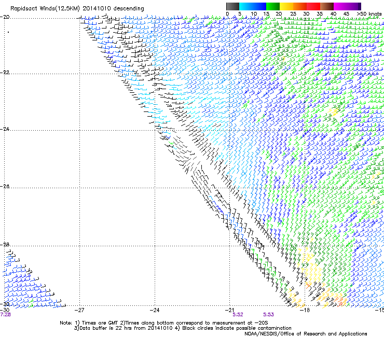Screen dimensions: 384x337
Task: Click the 'Data buffer is 22 hrs' note line
Action: tap(183, 328)
